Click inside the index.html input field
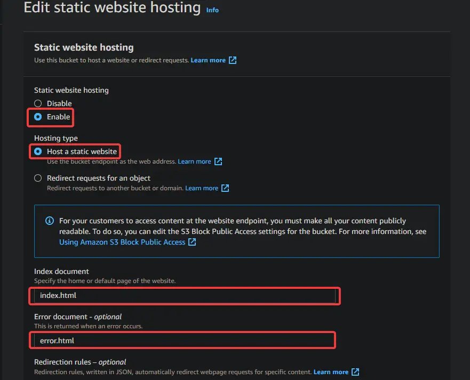Image resolution: width=470 pixels, height=380 pixels. [185, 295]
